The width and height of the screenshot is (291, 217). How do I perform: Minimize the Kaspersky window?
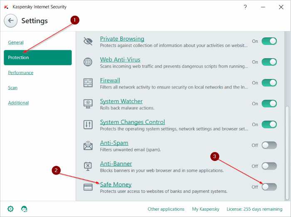click(x=263, y=7)
